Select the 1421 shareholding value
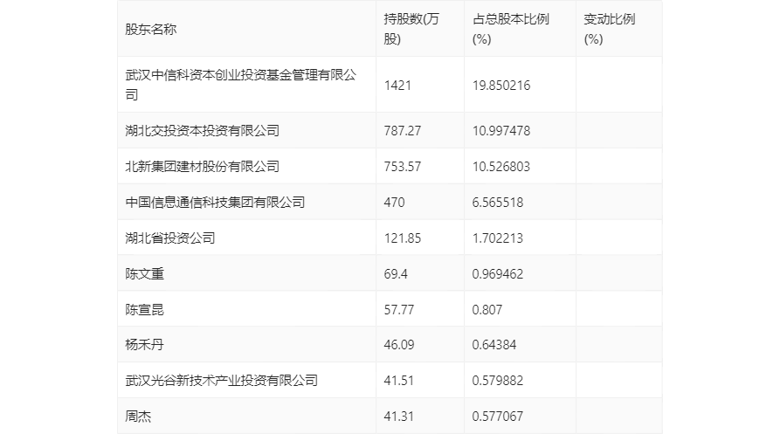 point(397,86)
